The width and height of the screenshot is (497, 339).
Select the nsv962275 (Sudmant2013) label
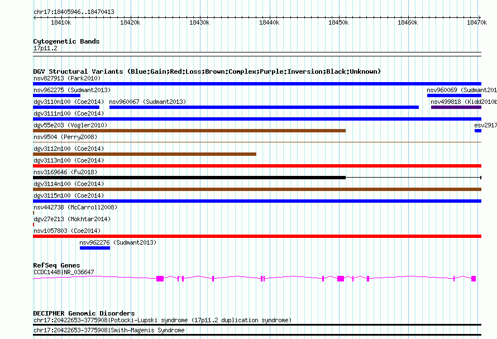[x=72, y=90]
